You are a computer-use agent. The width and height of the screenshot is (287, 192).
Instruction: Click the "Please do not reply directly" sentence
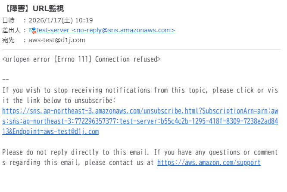click(x=47, y=152)
